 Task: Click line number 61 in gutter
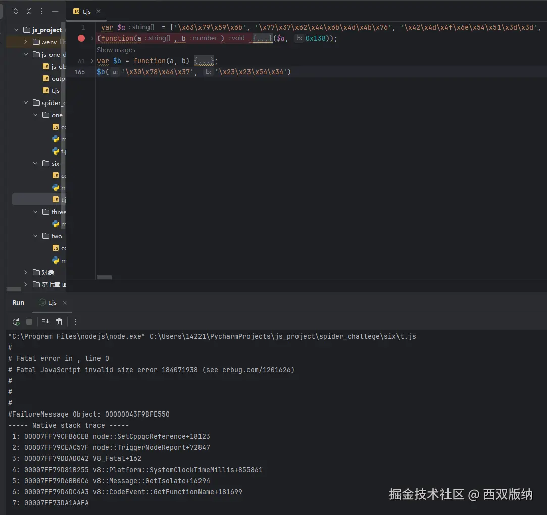81,61
